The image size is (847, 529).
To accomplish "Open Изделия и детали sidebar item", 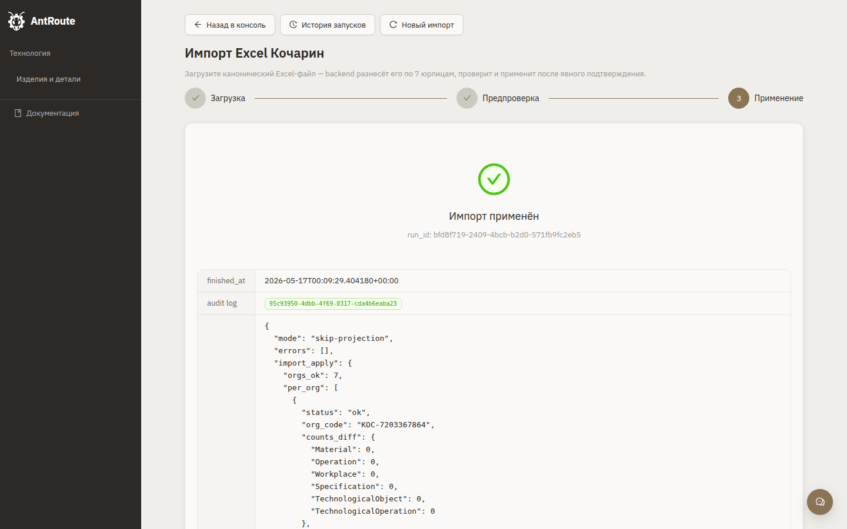I will (x=48, y=79).
